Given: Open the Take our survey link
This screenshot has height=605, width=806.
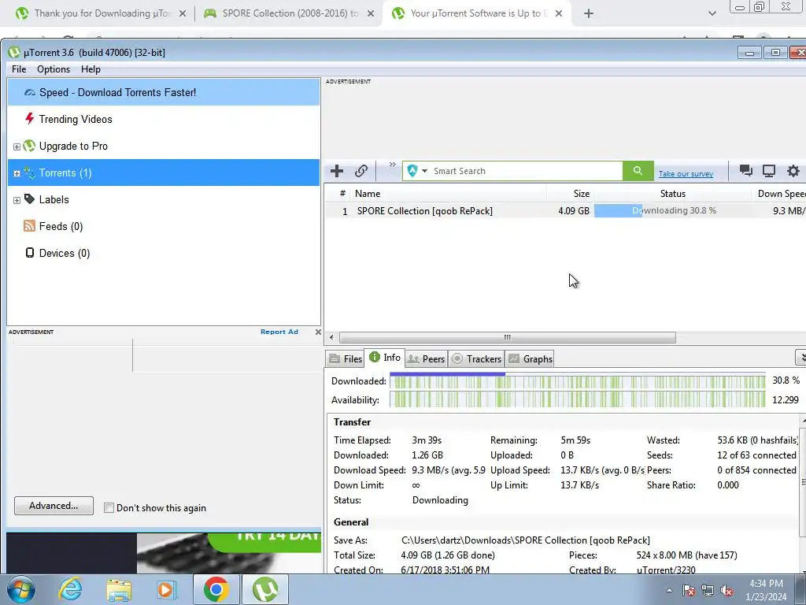Looking at the screenshot, I should (x=686, y=174).
